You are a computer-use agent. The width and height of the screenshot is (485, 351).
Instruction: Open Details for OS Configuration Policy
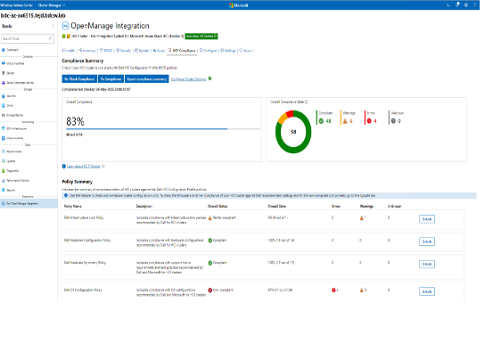[x=427, y=291]
